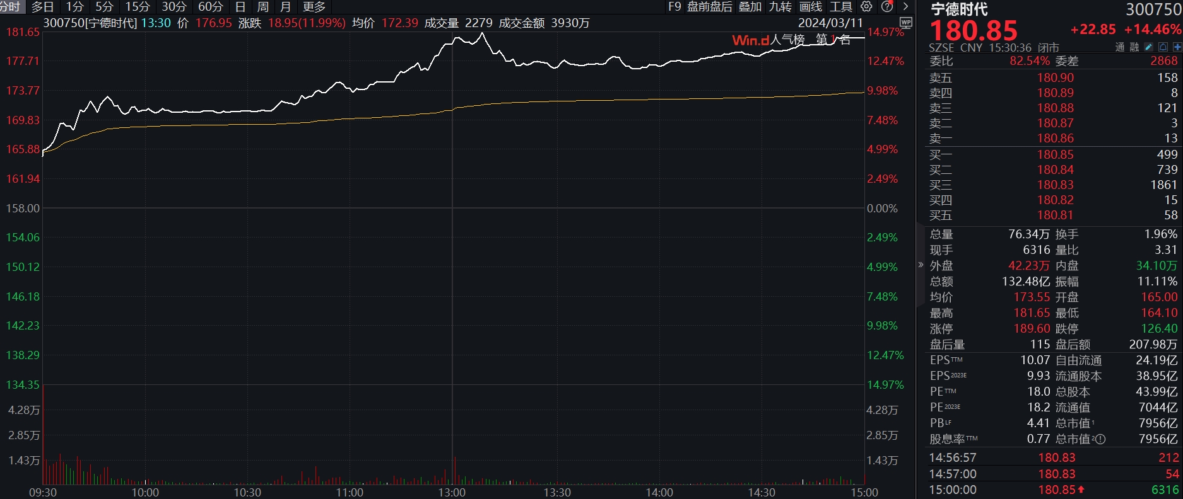
Task: Click the info circle beside 总市值 7956亿
Action: point(1100,439)
